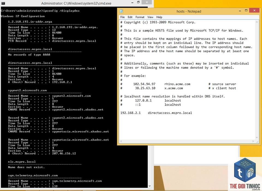The image size is (262, 191).
Task: Click Notepad vertical scrollbar up arrow
Action: tap(257, 22)
